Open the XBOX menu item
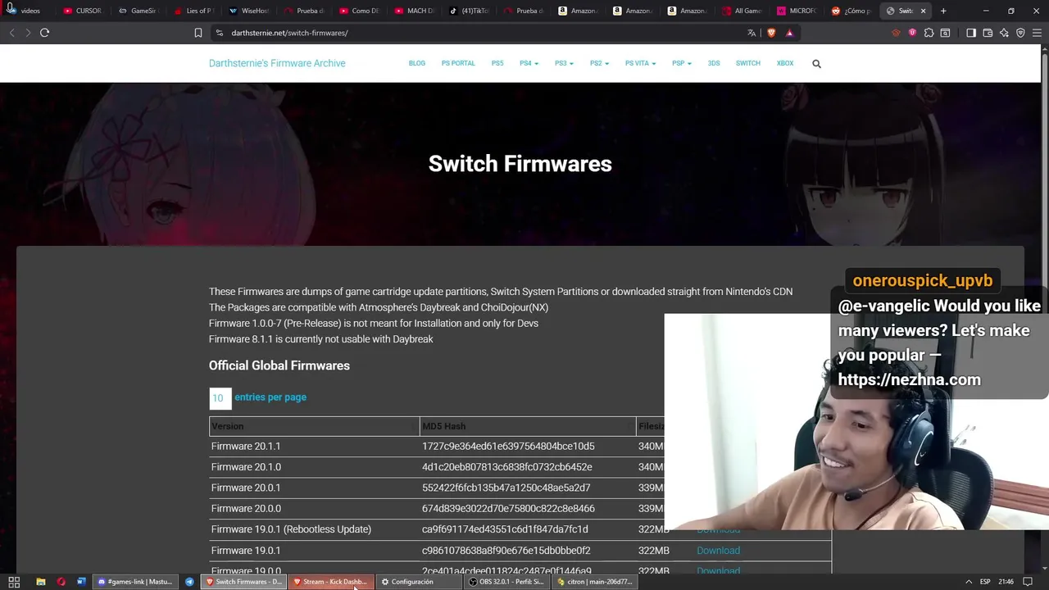Image resolution: width=1049 pixels, height=590 pixels. (785, 63)
